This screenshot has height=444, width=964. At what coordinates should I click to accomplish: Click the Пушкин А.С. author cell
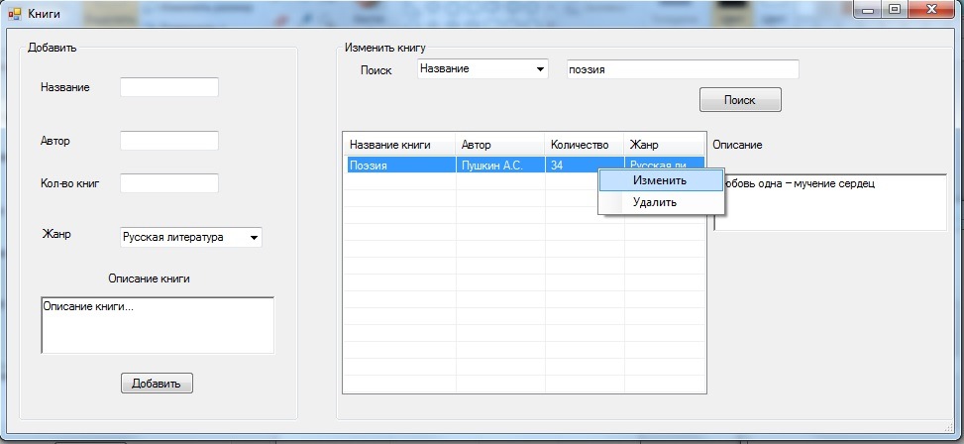(x=499, y=166)
